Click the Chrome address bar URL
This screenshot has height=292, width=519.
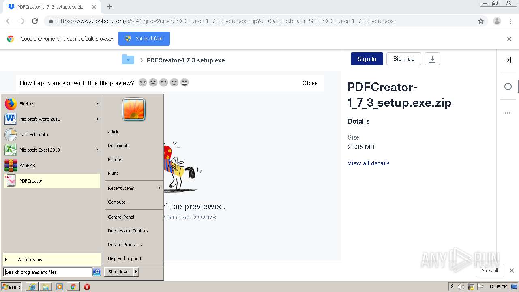226,21
